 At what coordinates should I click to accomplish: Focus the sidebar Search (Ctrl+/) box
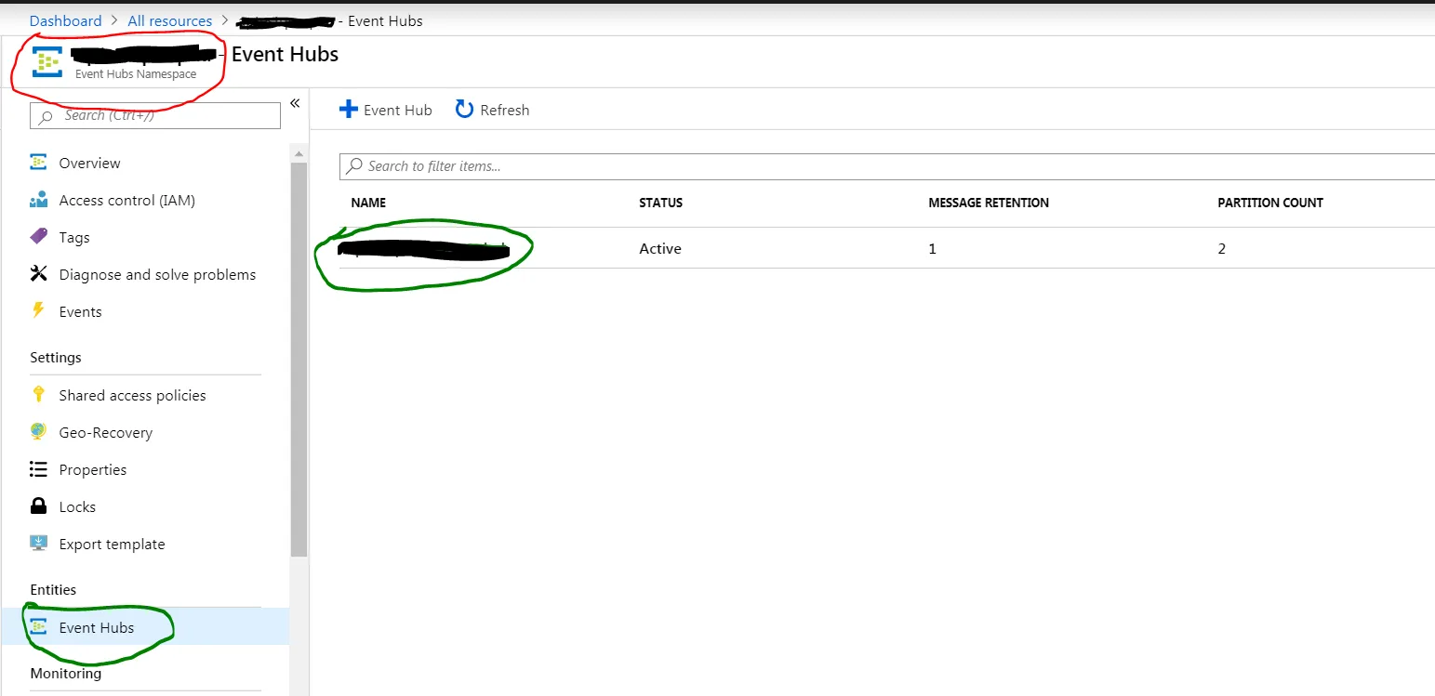click(155, 115)
